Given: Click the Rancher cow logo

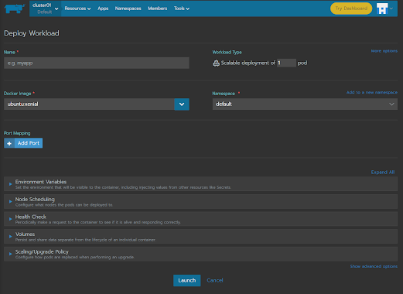Looking at the screenshot, I should (x=15, y=9).
